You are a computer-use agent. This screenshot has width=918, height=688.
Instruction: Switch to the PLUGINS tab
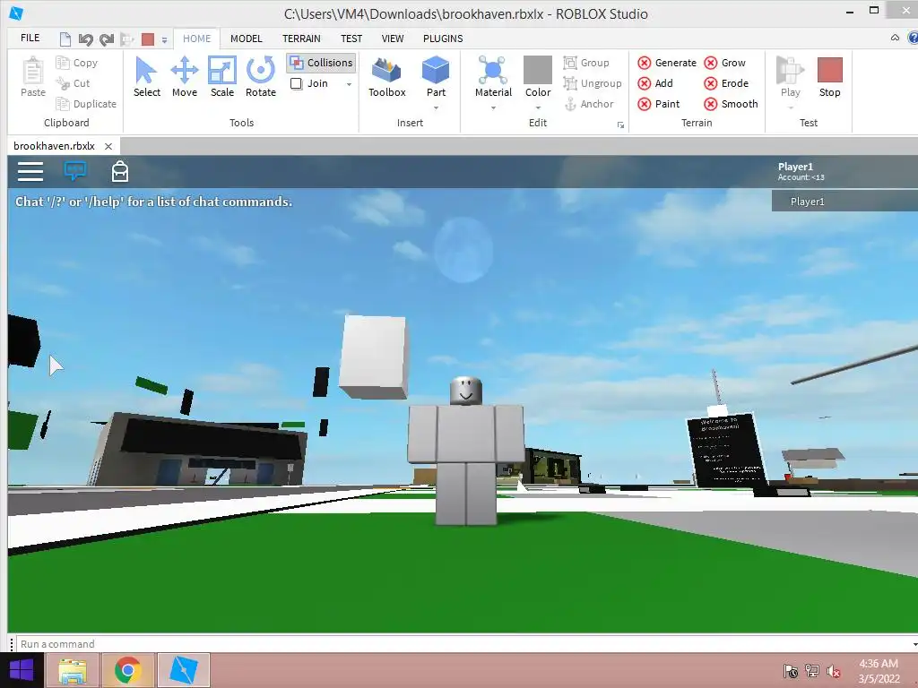(x=443, y=39)
